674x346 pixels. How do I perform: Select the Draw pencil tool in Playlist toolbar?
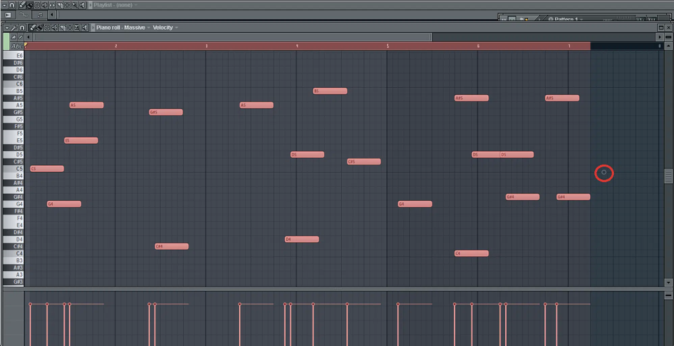[22, 5]
